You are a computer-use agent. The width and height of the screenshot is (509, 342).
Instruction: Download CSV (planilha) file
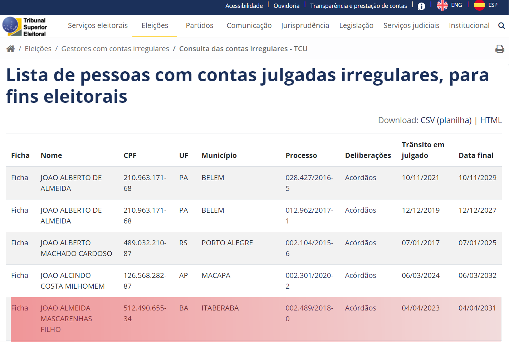click(446, 120)
